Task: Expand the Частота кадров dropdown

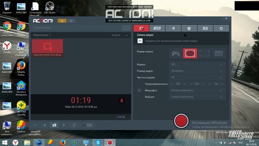Action: tap(197, 77)
